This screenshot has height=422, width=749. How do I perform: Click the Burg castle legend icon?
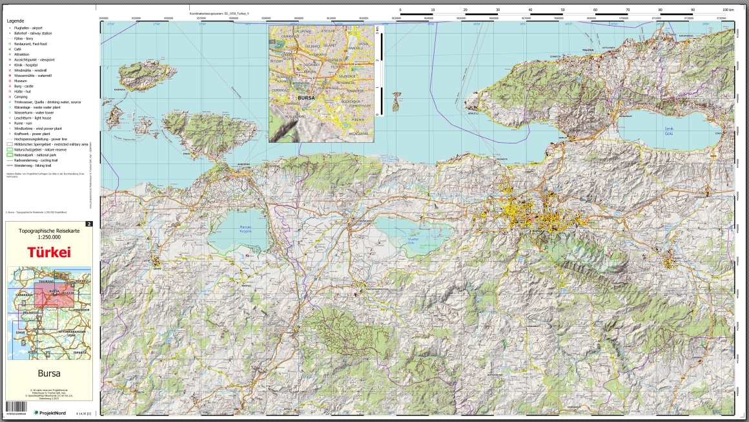(x=9, y=86)
